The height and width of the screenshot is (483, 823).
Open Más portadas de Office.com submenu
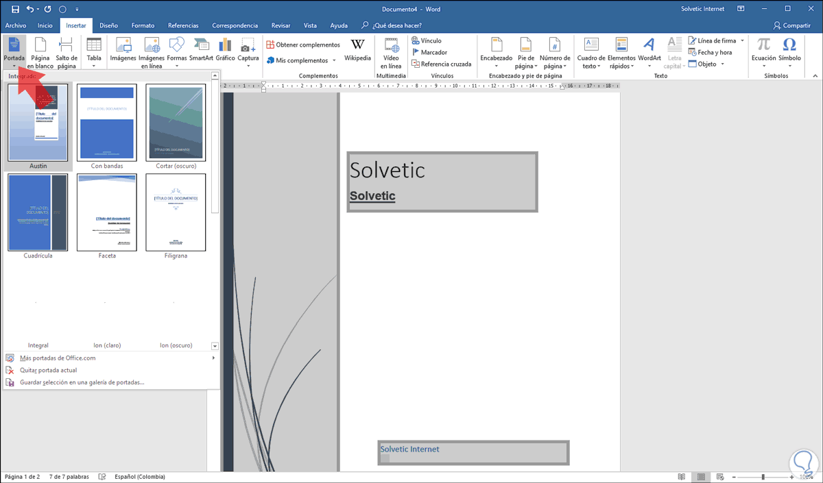pyautogui.click(x=58, y=358)
